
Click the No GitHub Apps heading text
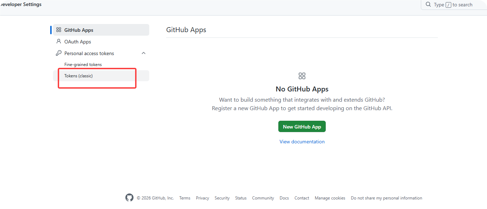[x=302, y=89]
